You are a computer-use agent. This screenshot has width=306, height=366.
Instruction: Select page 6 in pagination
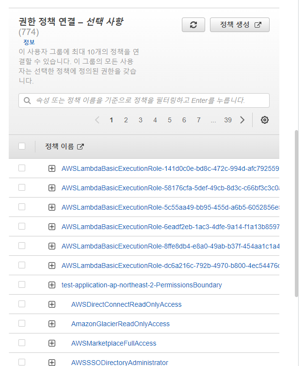point(184,120)
